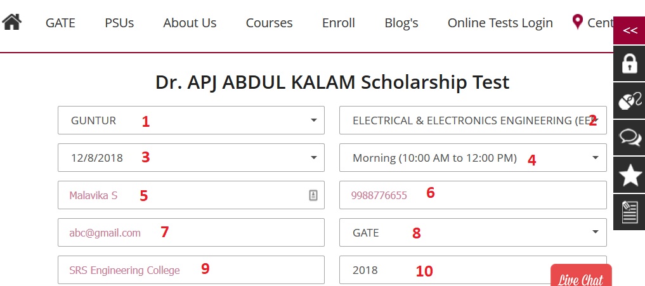Open the PSUs menu item
The width and height of the screenshot is (645, 286).
119,23
